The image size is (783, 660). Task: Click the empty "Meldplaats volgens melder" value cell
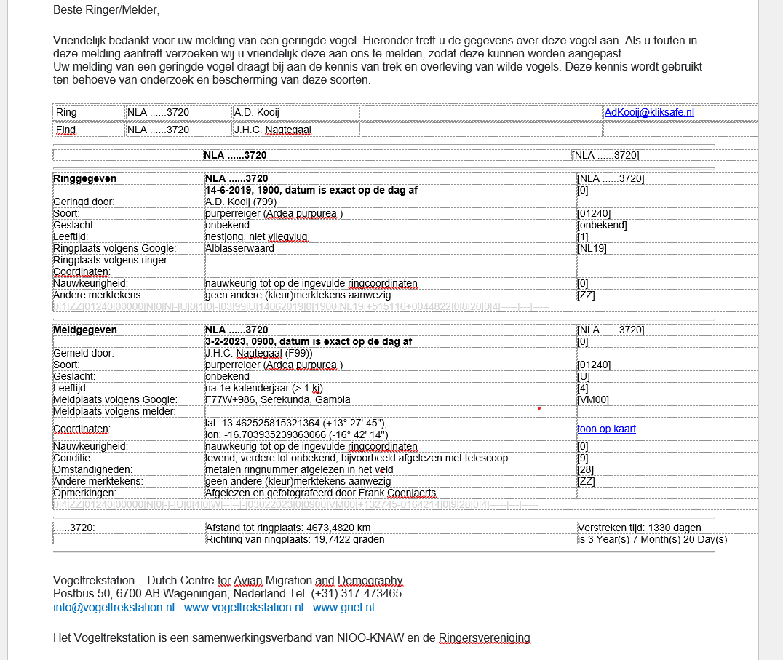click(390, 411)
